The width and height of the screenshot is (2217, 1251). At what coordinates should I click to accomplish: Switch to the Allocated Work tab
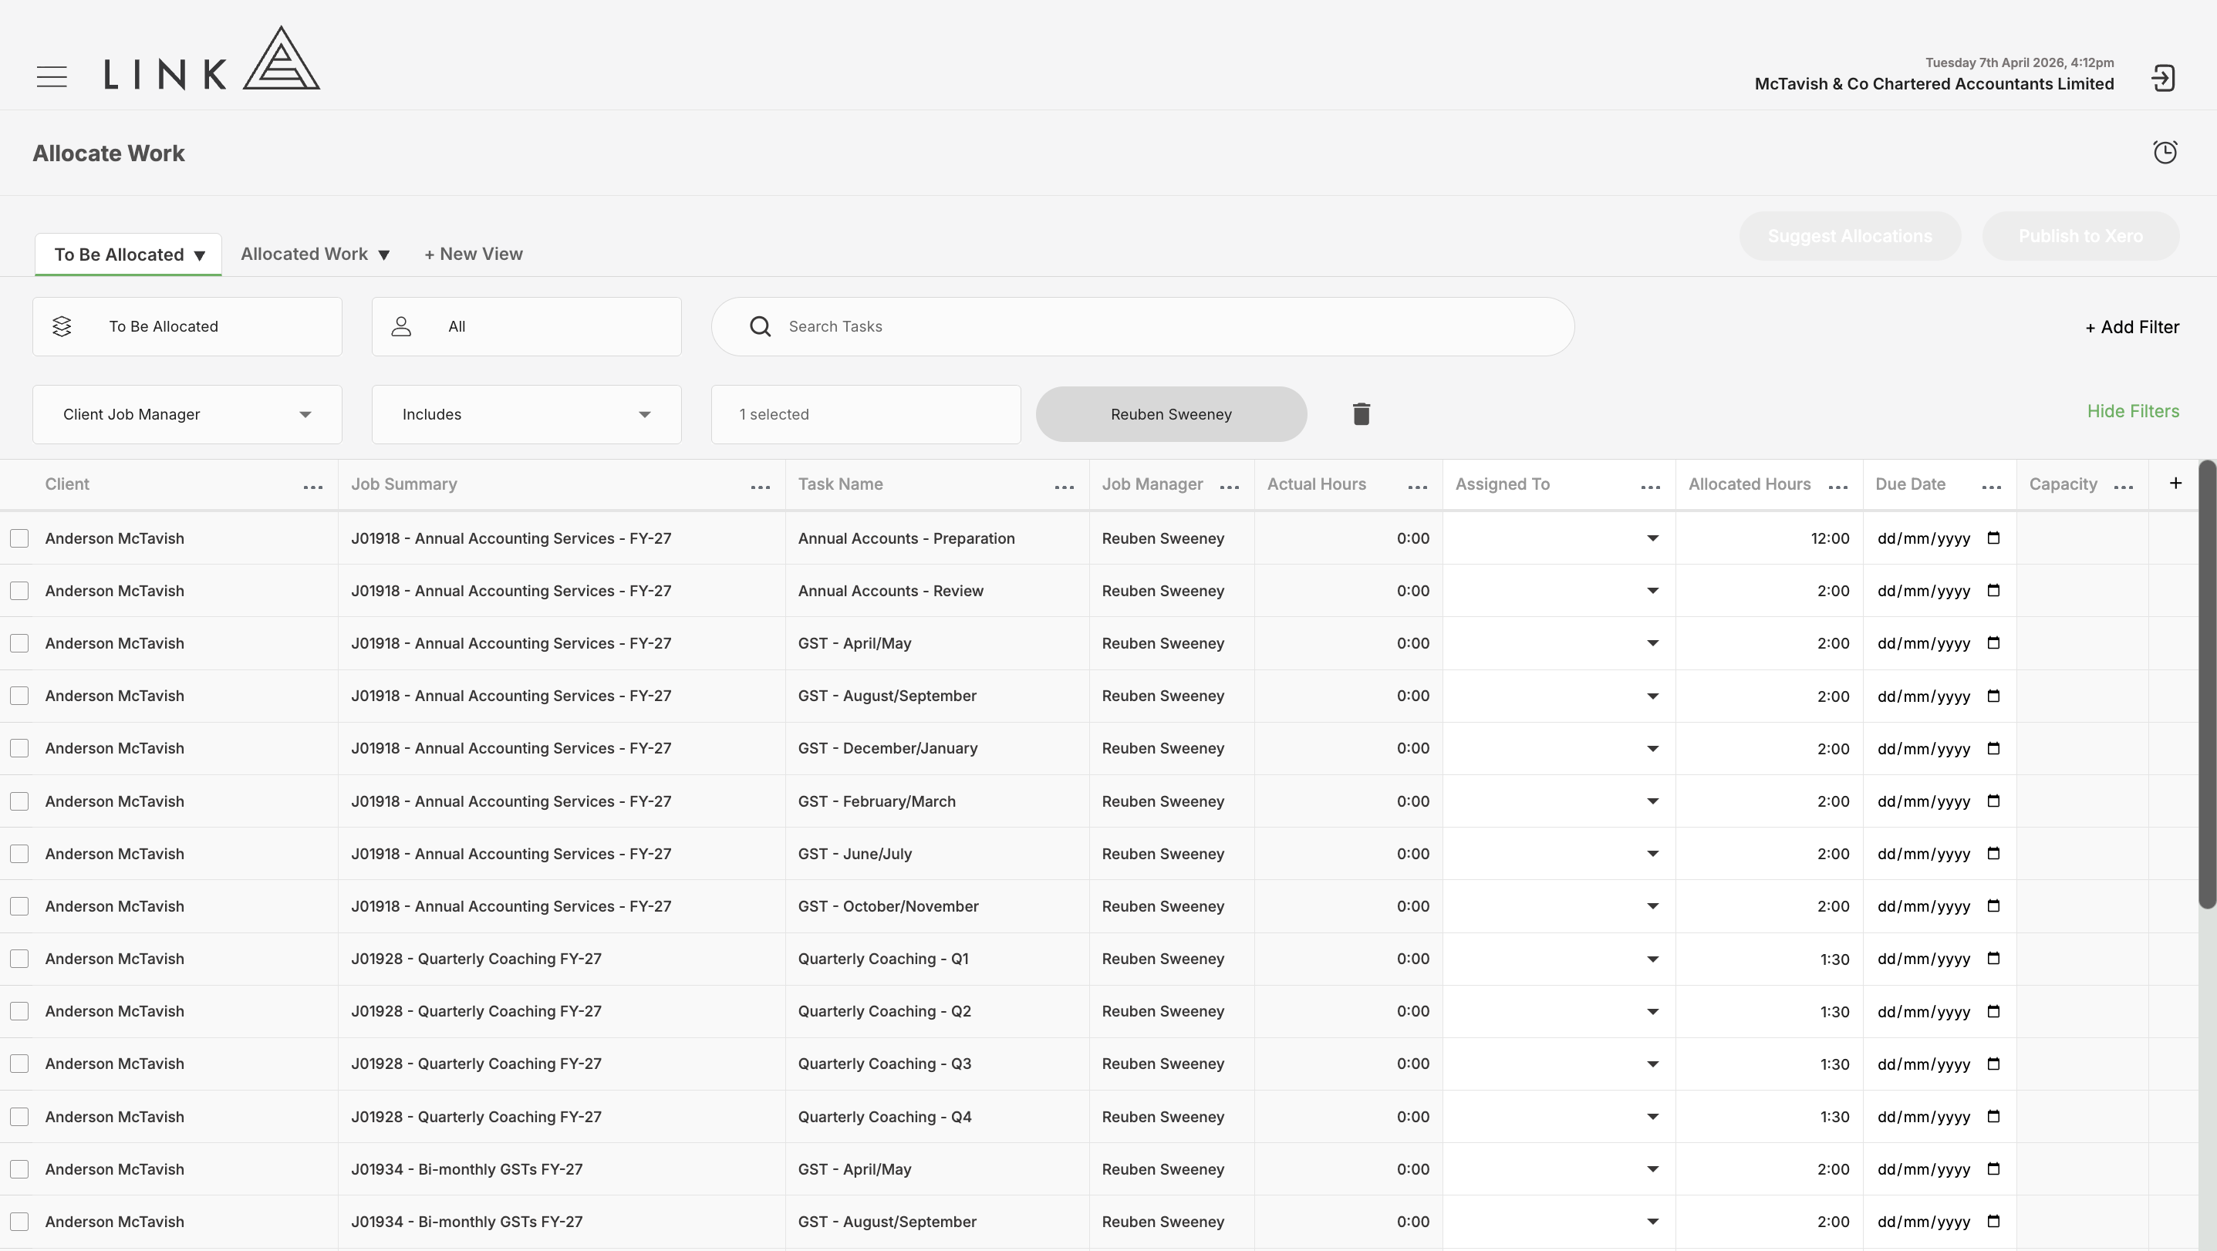pos(315,254)
